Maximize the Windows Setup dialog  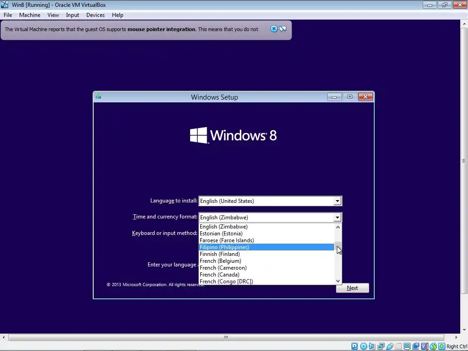[350, 97]
